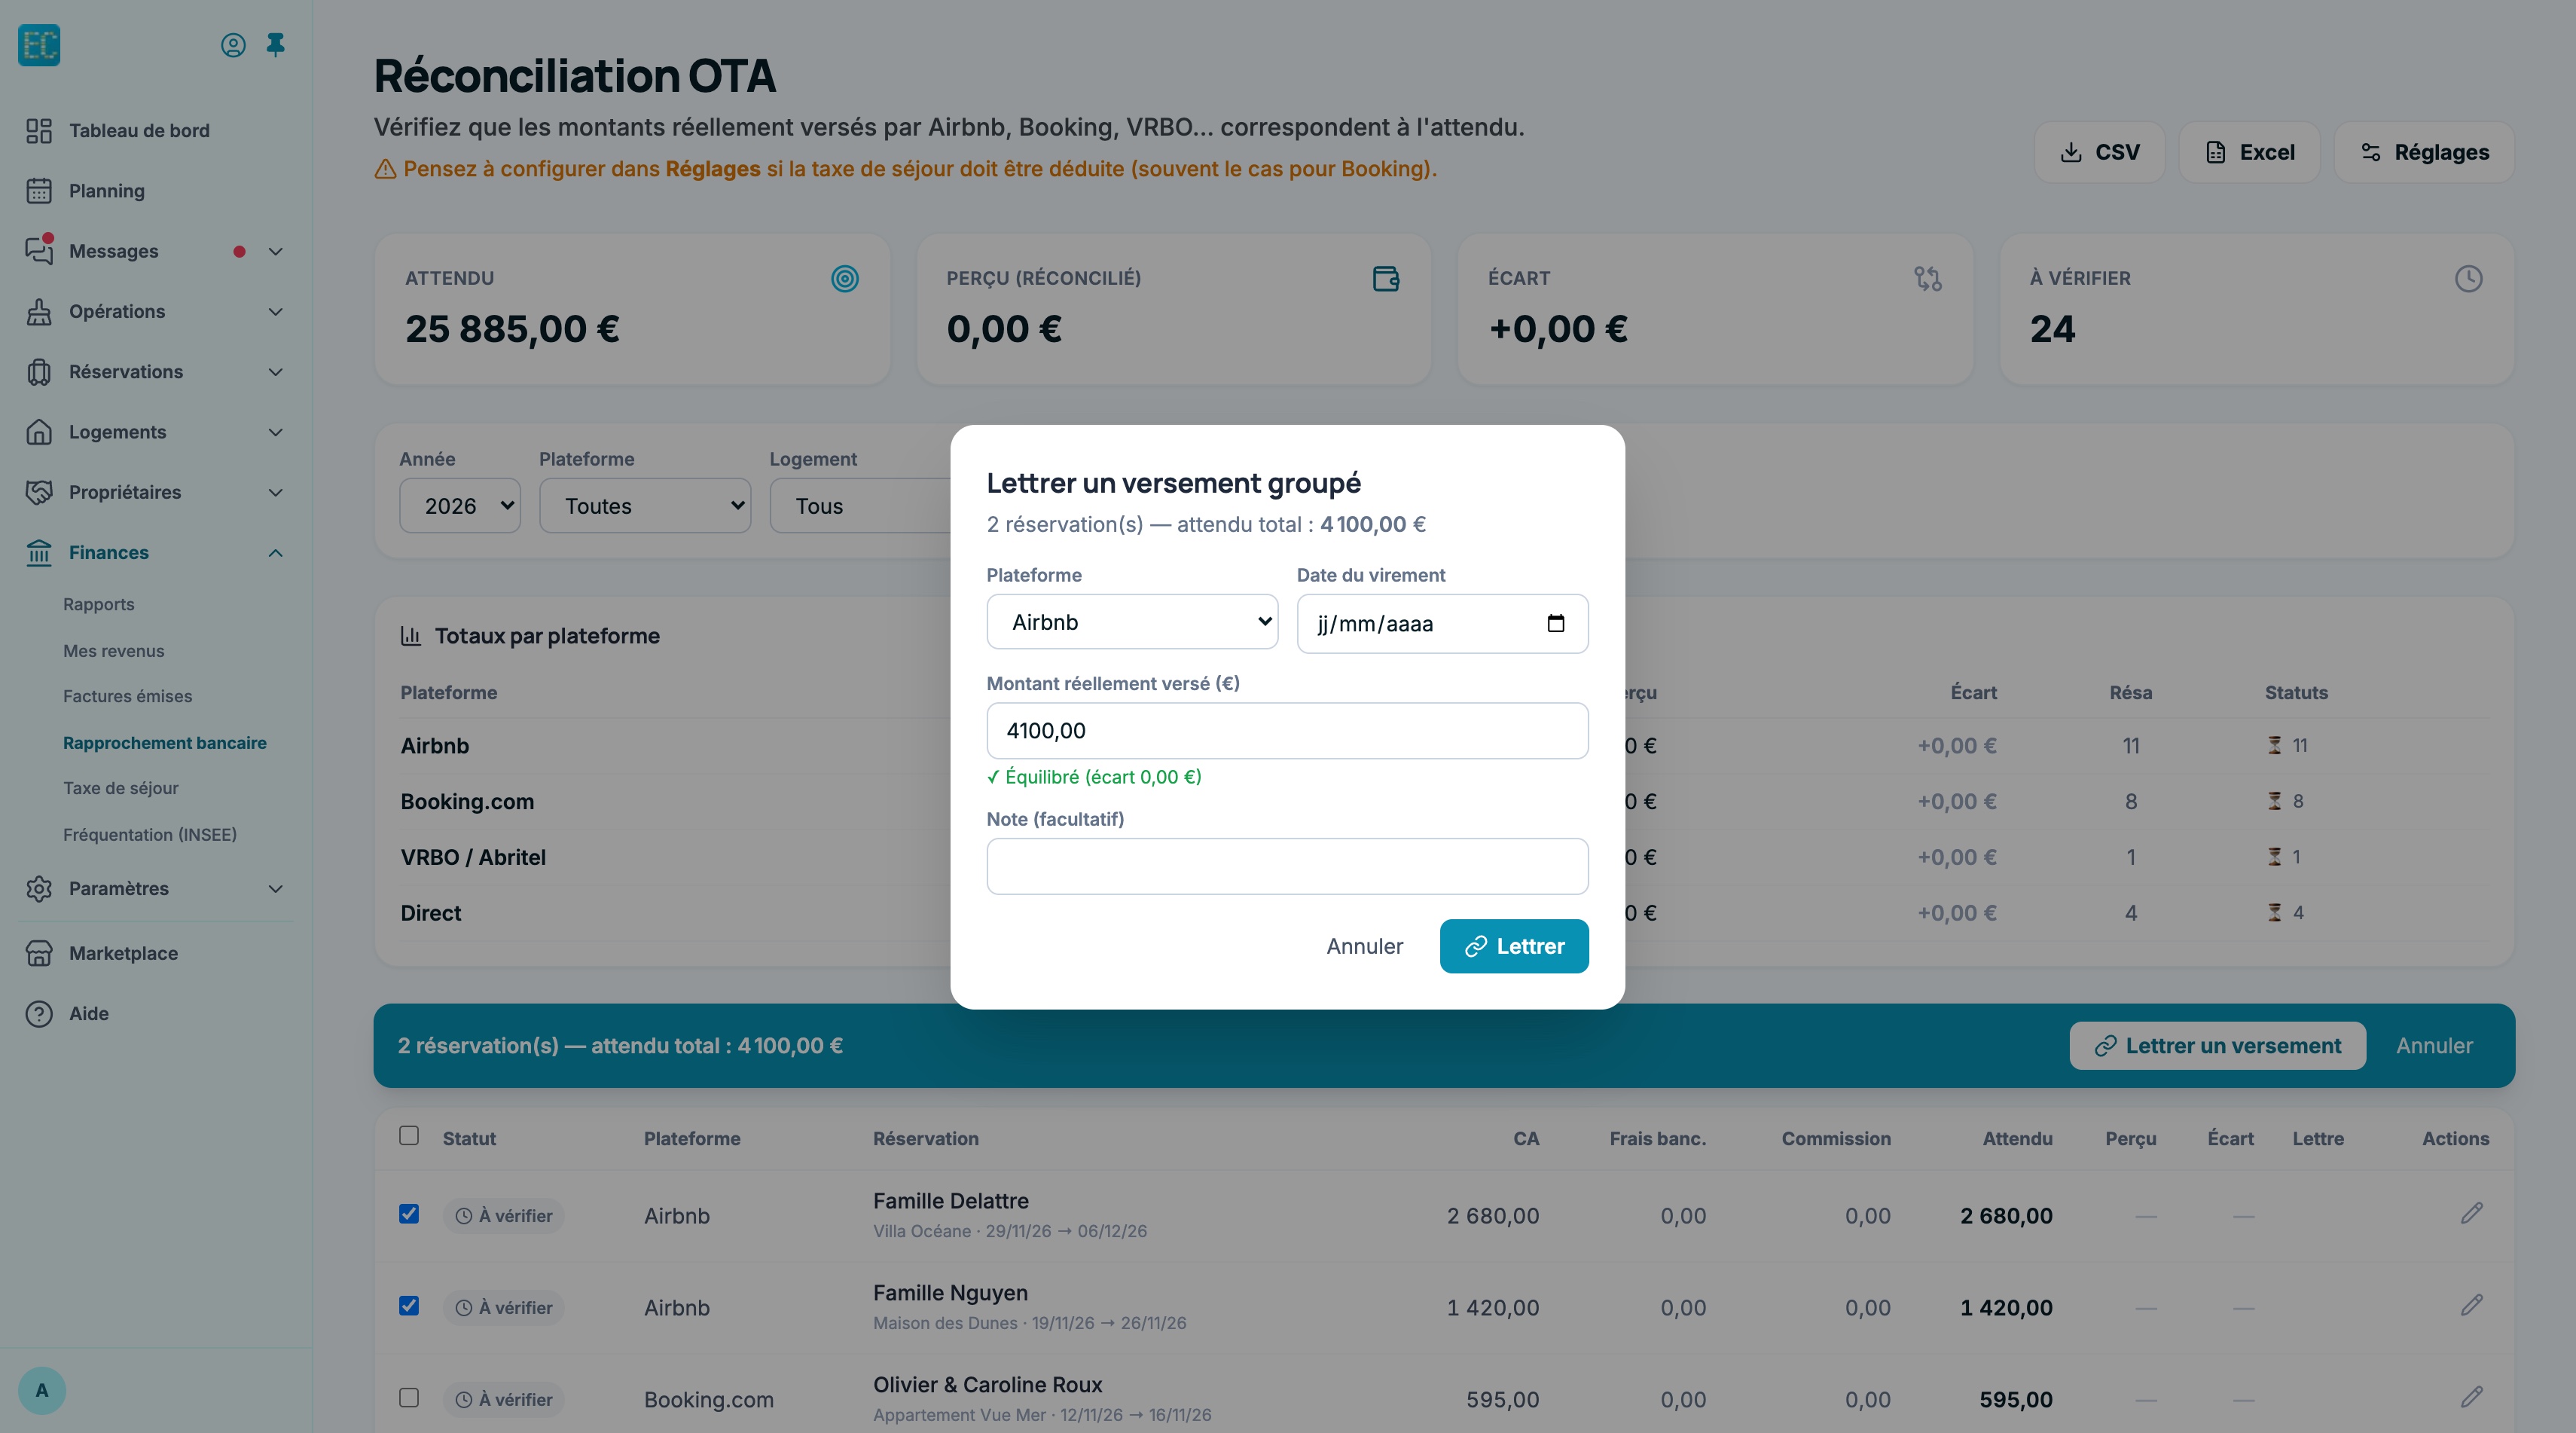Screen dimensions: 2576x1433
Task: Click Annuler in the dialog
Action: tap(1364, 946)
